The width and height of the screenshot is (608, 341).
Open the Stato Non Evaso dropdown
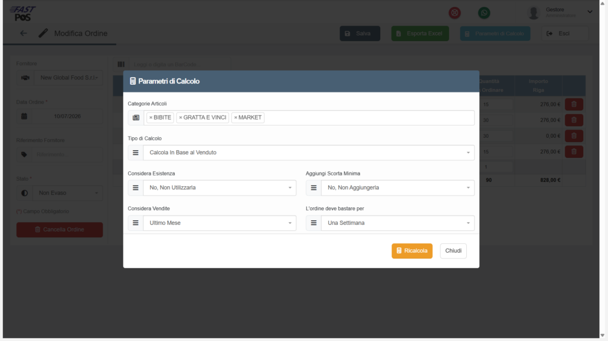click(x=67, y=193)
